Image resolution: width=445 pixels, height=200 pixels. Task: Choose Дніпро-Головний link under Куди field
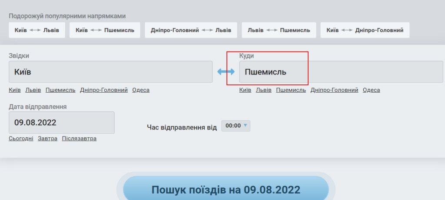coord(334,90)
